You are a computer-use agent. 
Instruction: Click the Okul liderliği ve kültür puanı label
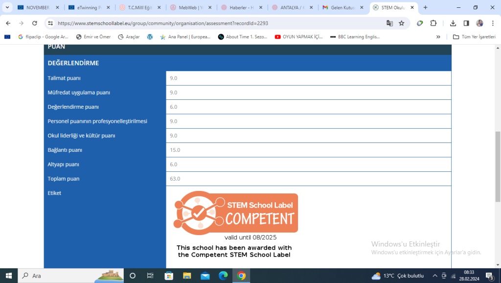(x=82, y=136)
